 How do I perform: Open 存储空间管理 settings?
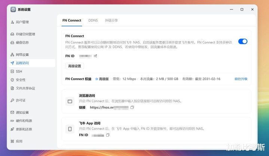(x=32, y=34)
